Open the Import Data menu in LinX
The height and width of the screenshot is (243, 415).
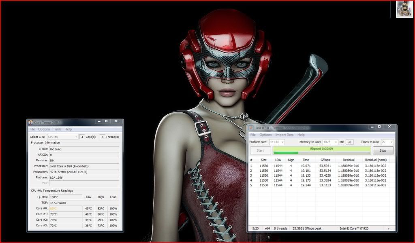coord(284,135)
